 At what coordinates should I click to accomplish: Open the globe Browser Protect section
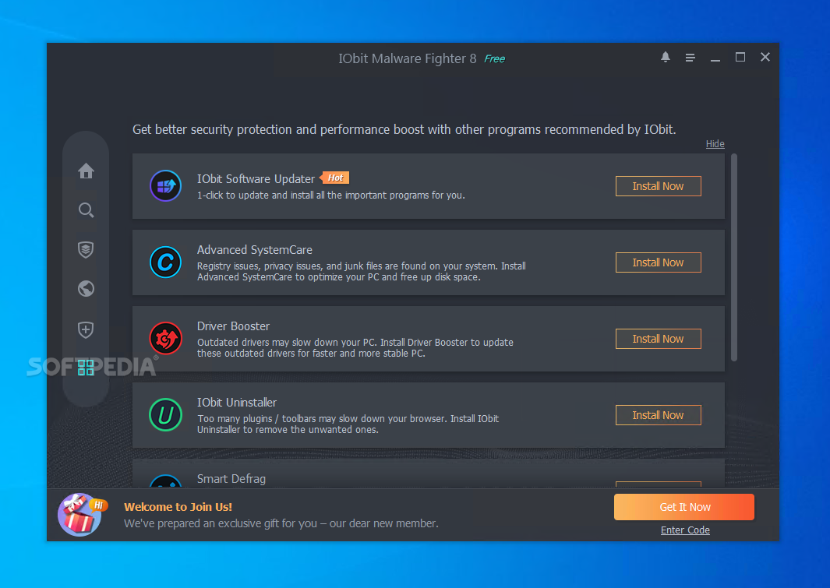tap(86, 289)
